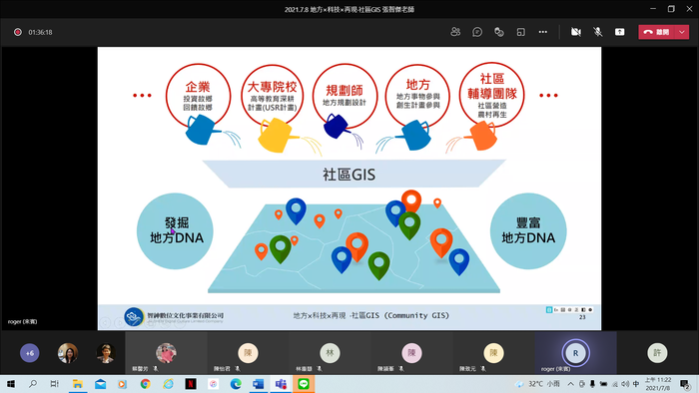
Task: Launch Internet Explorer from the taskbar
Action: click(168, 384)
